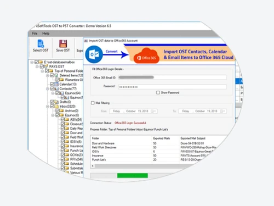The width and height of the screenshot is (274, 206).
Task: Click the Exported Mails column header
Action: 162,138
